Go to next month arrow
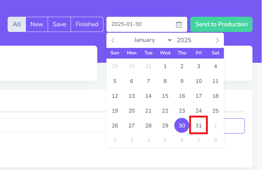This screenshot has height=170, width=262. coord(217,40)
